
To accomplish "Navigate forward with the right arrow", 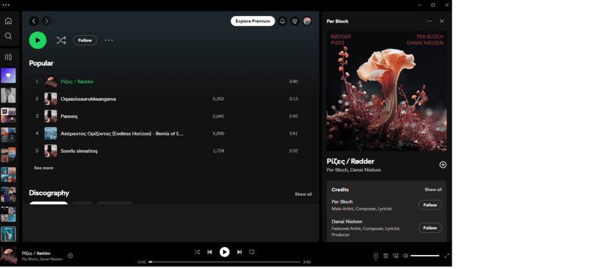I will pyautogui.click(x=46, y=21).
